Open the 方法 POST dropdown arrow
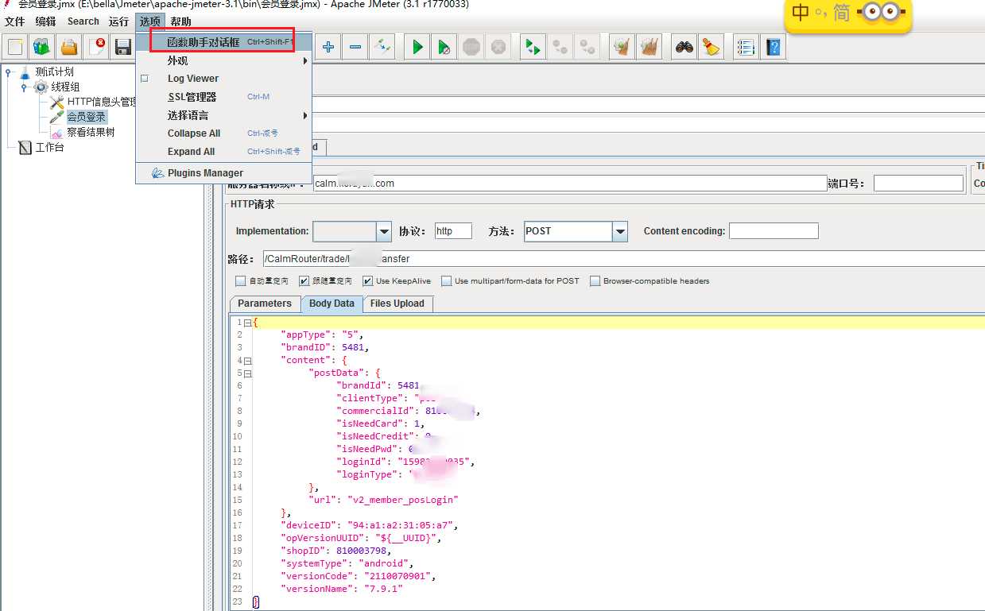The image size is (985, 611). tap(620, 231)
